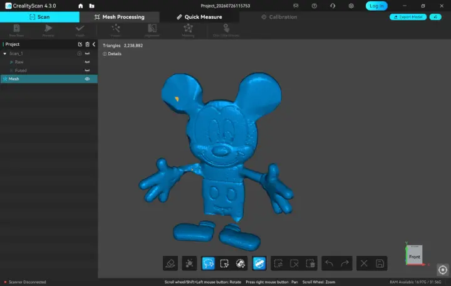Expand the Details info link
Image resolution: width=451 pixels, height=286 pixels.
coord(112,54)
